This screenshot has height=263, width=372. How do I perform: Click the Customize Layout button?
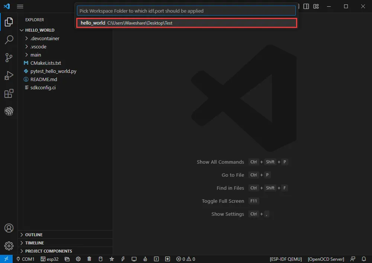316,6
